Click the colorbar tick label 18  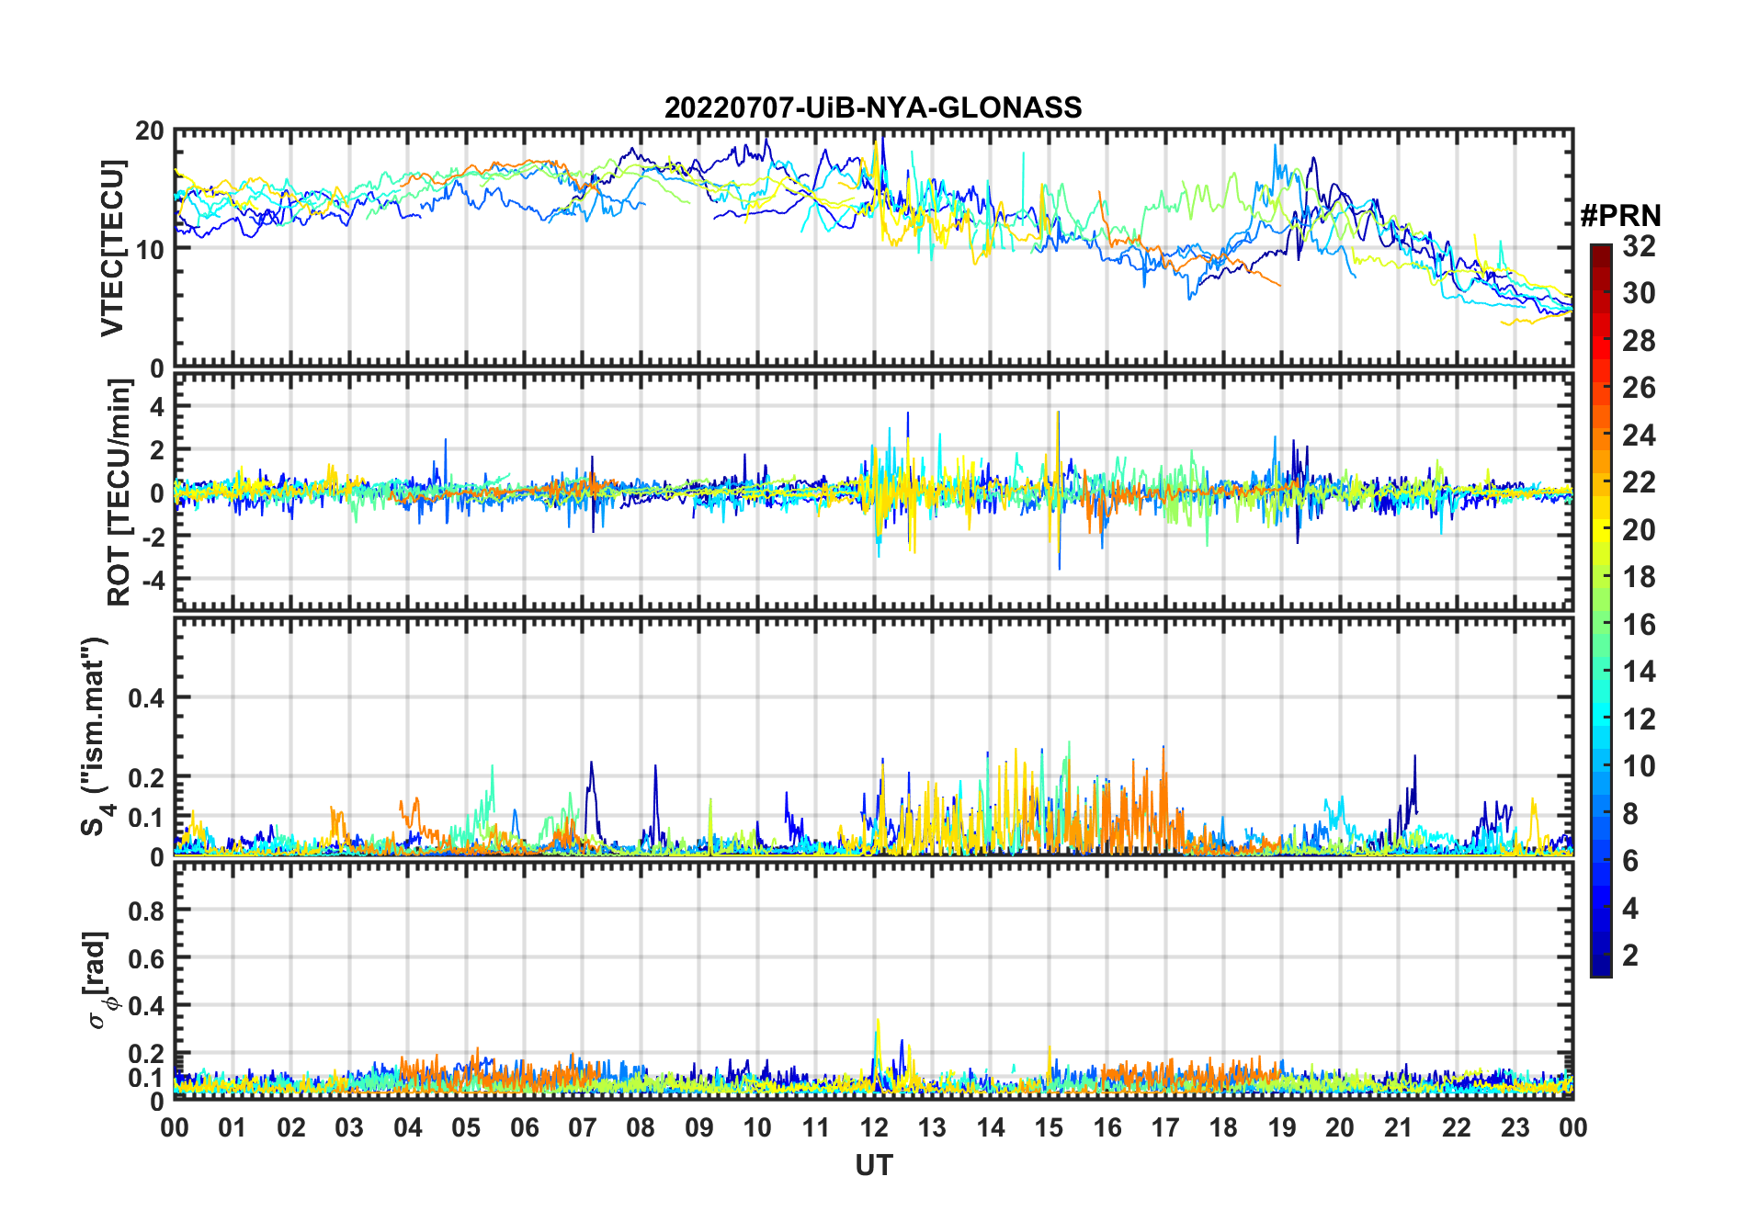tap(1639, 578)
